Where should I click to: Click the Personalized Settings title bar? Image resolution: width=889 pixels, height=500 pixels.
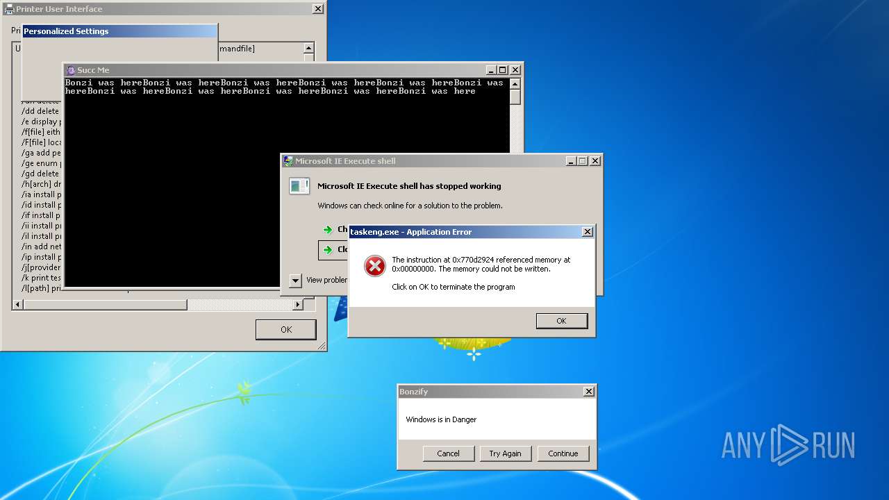tap(120, 31)
